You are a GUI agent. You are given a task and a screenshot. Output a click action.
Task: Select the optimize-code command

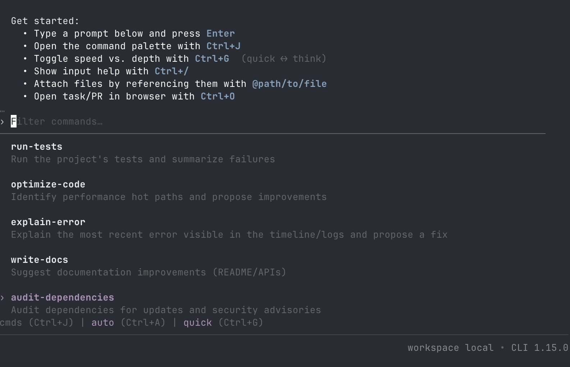click(48, 184)
